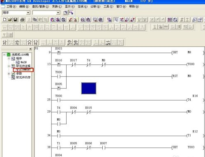205x157 pixels.
Task: Open the 窗口(W) menu
Action: tap(121, 7)
